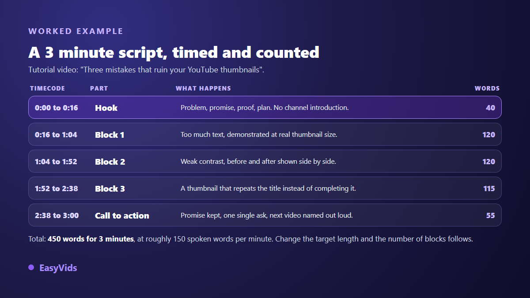Screen dimensions: 530x298
Task: Click the WORDS column header
Action: pos(487,88)
